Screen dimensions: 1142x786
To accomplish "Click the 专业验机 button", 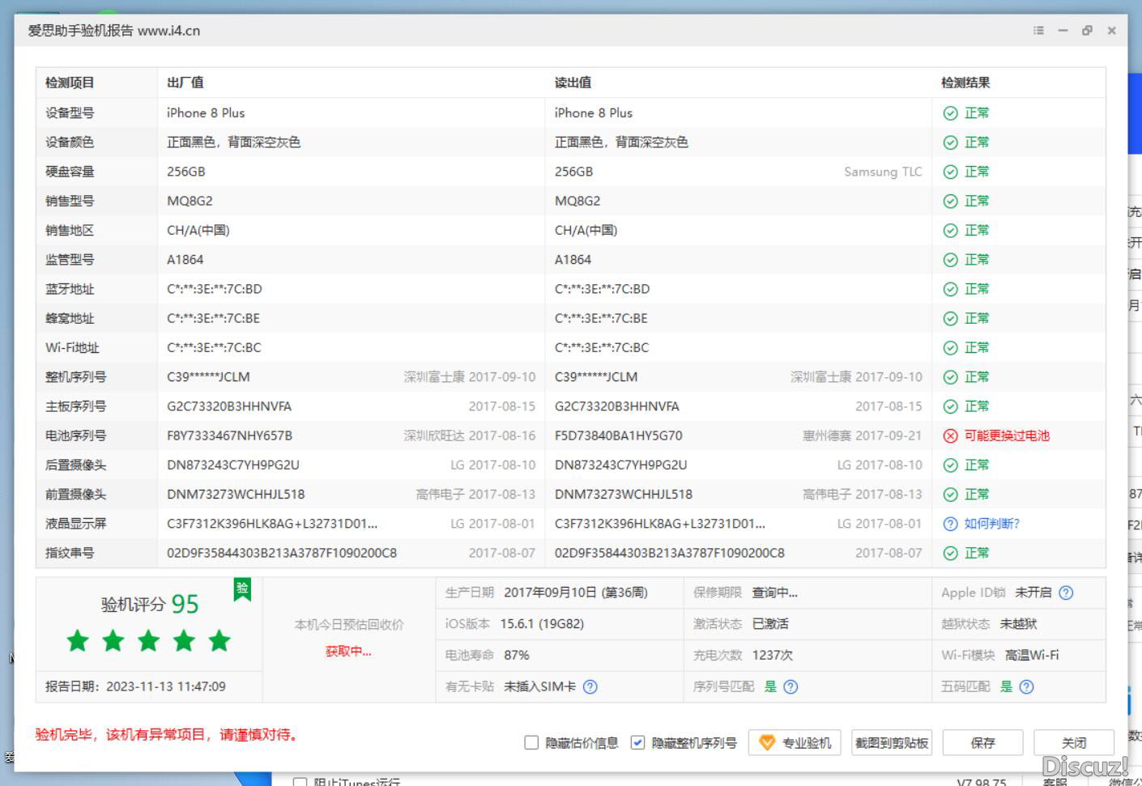I will [795, 742].
